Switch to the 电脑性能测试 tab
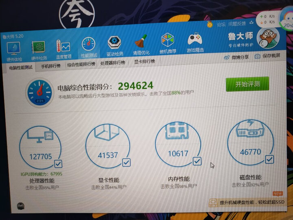This screenshot has width=293, height=220. pyautogui.click(x=21, y=68)
